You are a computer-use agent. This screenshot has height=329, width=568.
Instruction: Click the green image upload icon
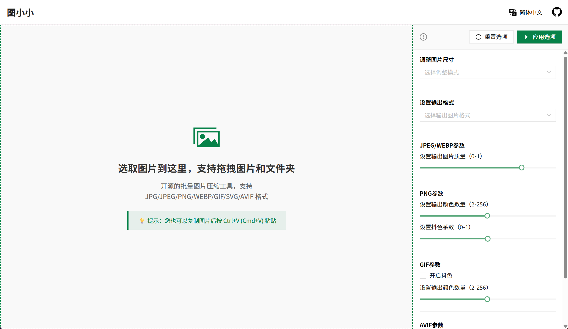pos(206,137)
